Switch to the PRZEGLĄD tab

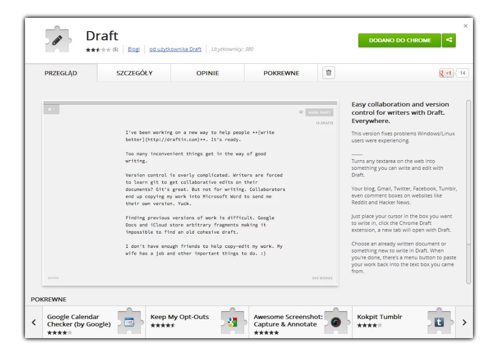tap(61, 73)
